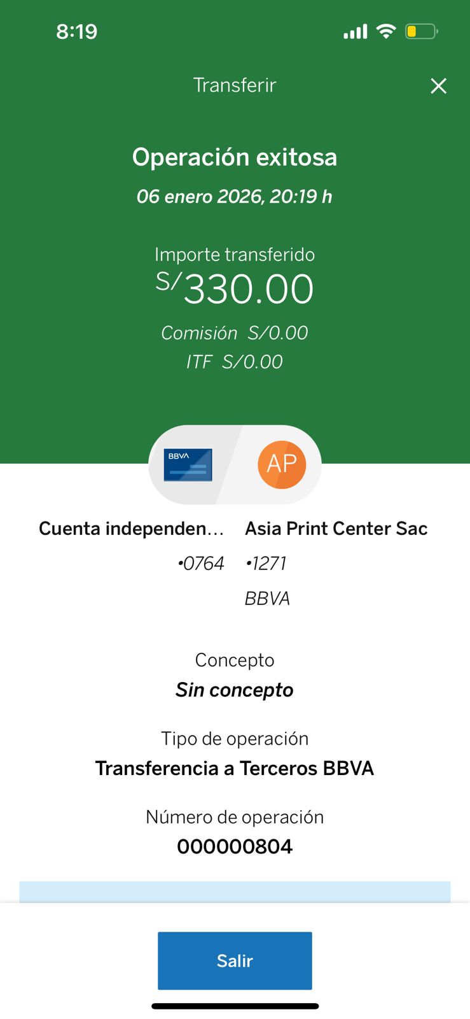
Task: Tap the cellular signal bars
Action: point(355,32)
